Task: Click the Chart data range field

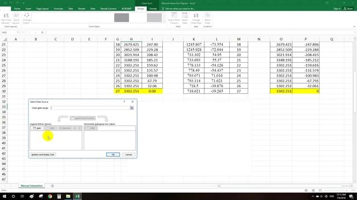Action: pos(90,108)
